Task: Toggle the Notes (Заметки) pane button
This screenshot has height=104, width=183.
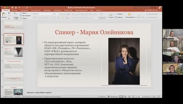Action: [x=102, y=97]
